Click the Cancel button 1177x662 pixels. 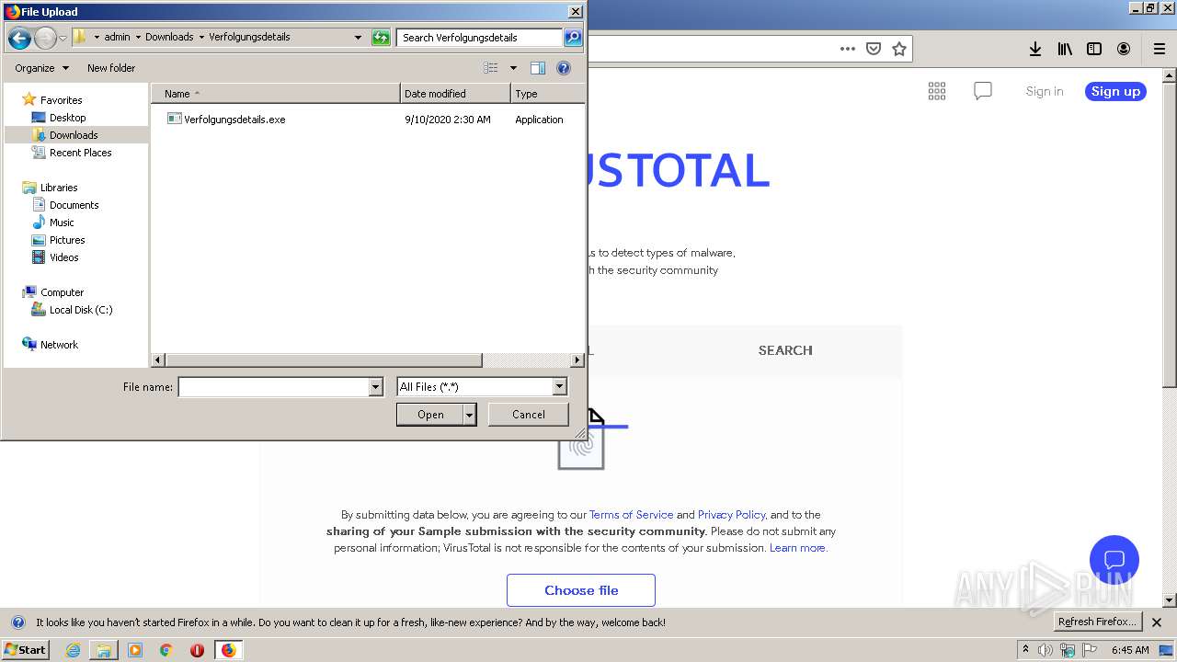(x=529, y=415)
